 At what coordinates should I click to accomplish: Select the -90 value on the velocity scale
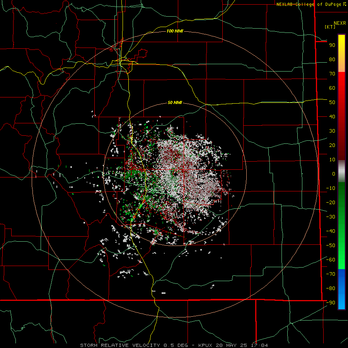click(331, 303)
